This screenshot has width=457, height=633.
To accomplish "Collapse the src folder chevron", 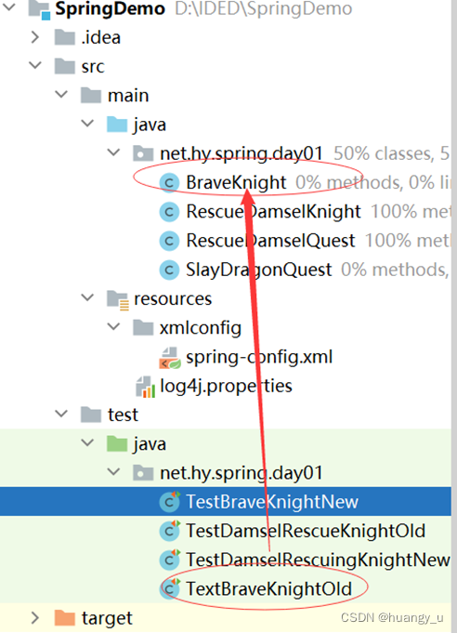I will pos(35,65).
